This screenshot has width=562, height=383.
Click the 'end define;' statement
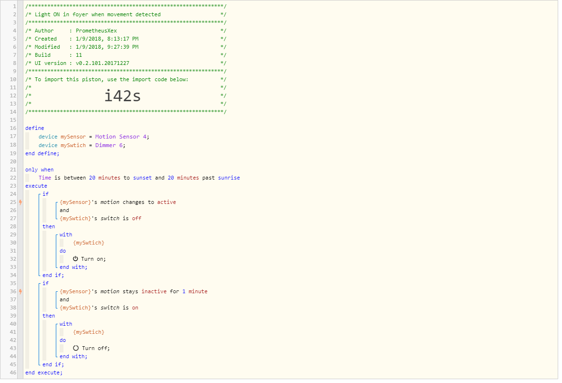click(x=42, y=153)
